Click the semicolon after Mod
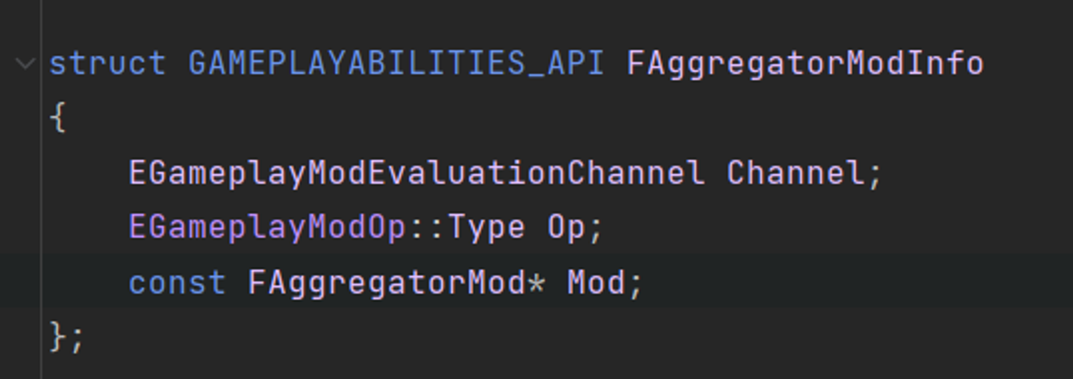This screenshot has width=1073, height=379. (x=636, y=283)
